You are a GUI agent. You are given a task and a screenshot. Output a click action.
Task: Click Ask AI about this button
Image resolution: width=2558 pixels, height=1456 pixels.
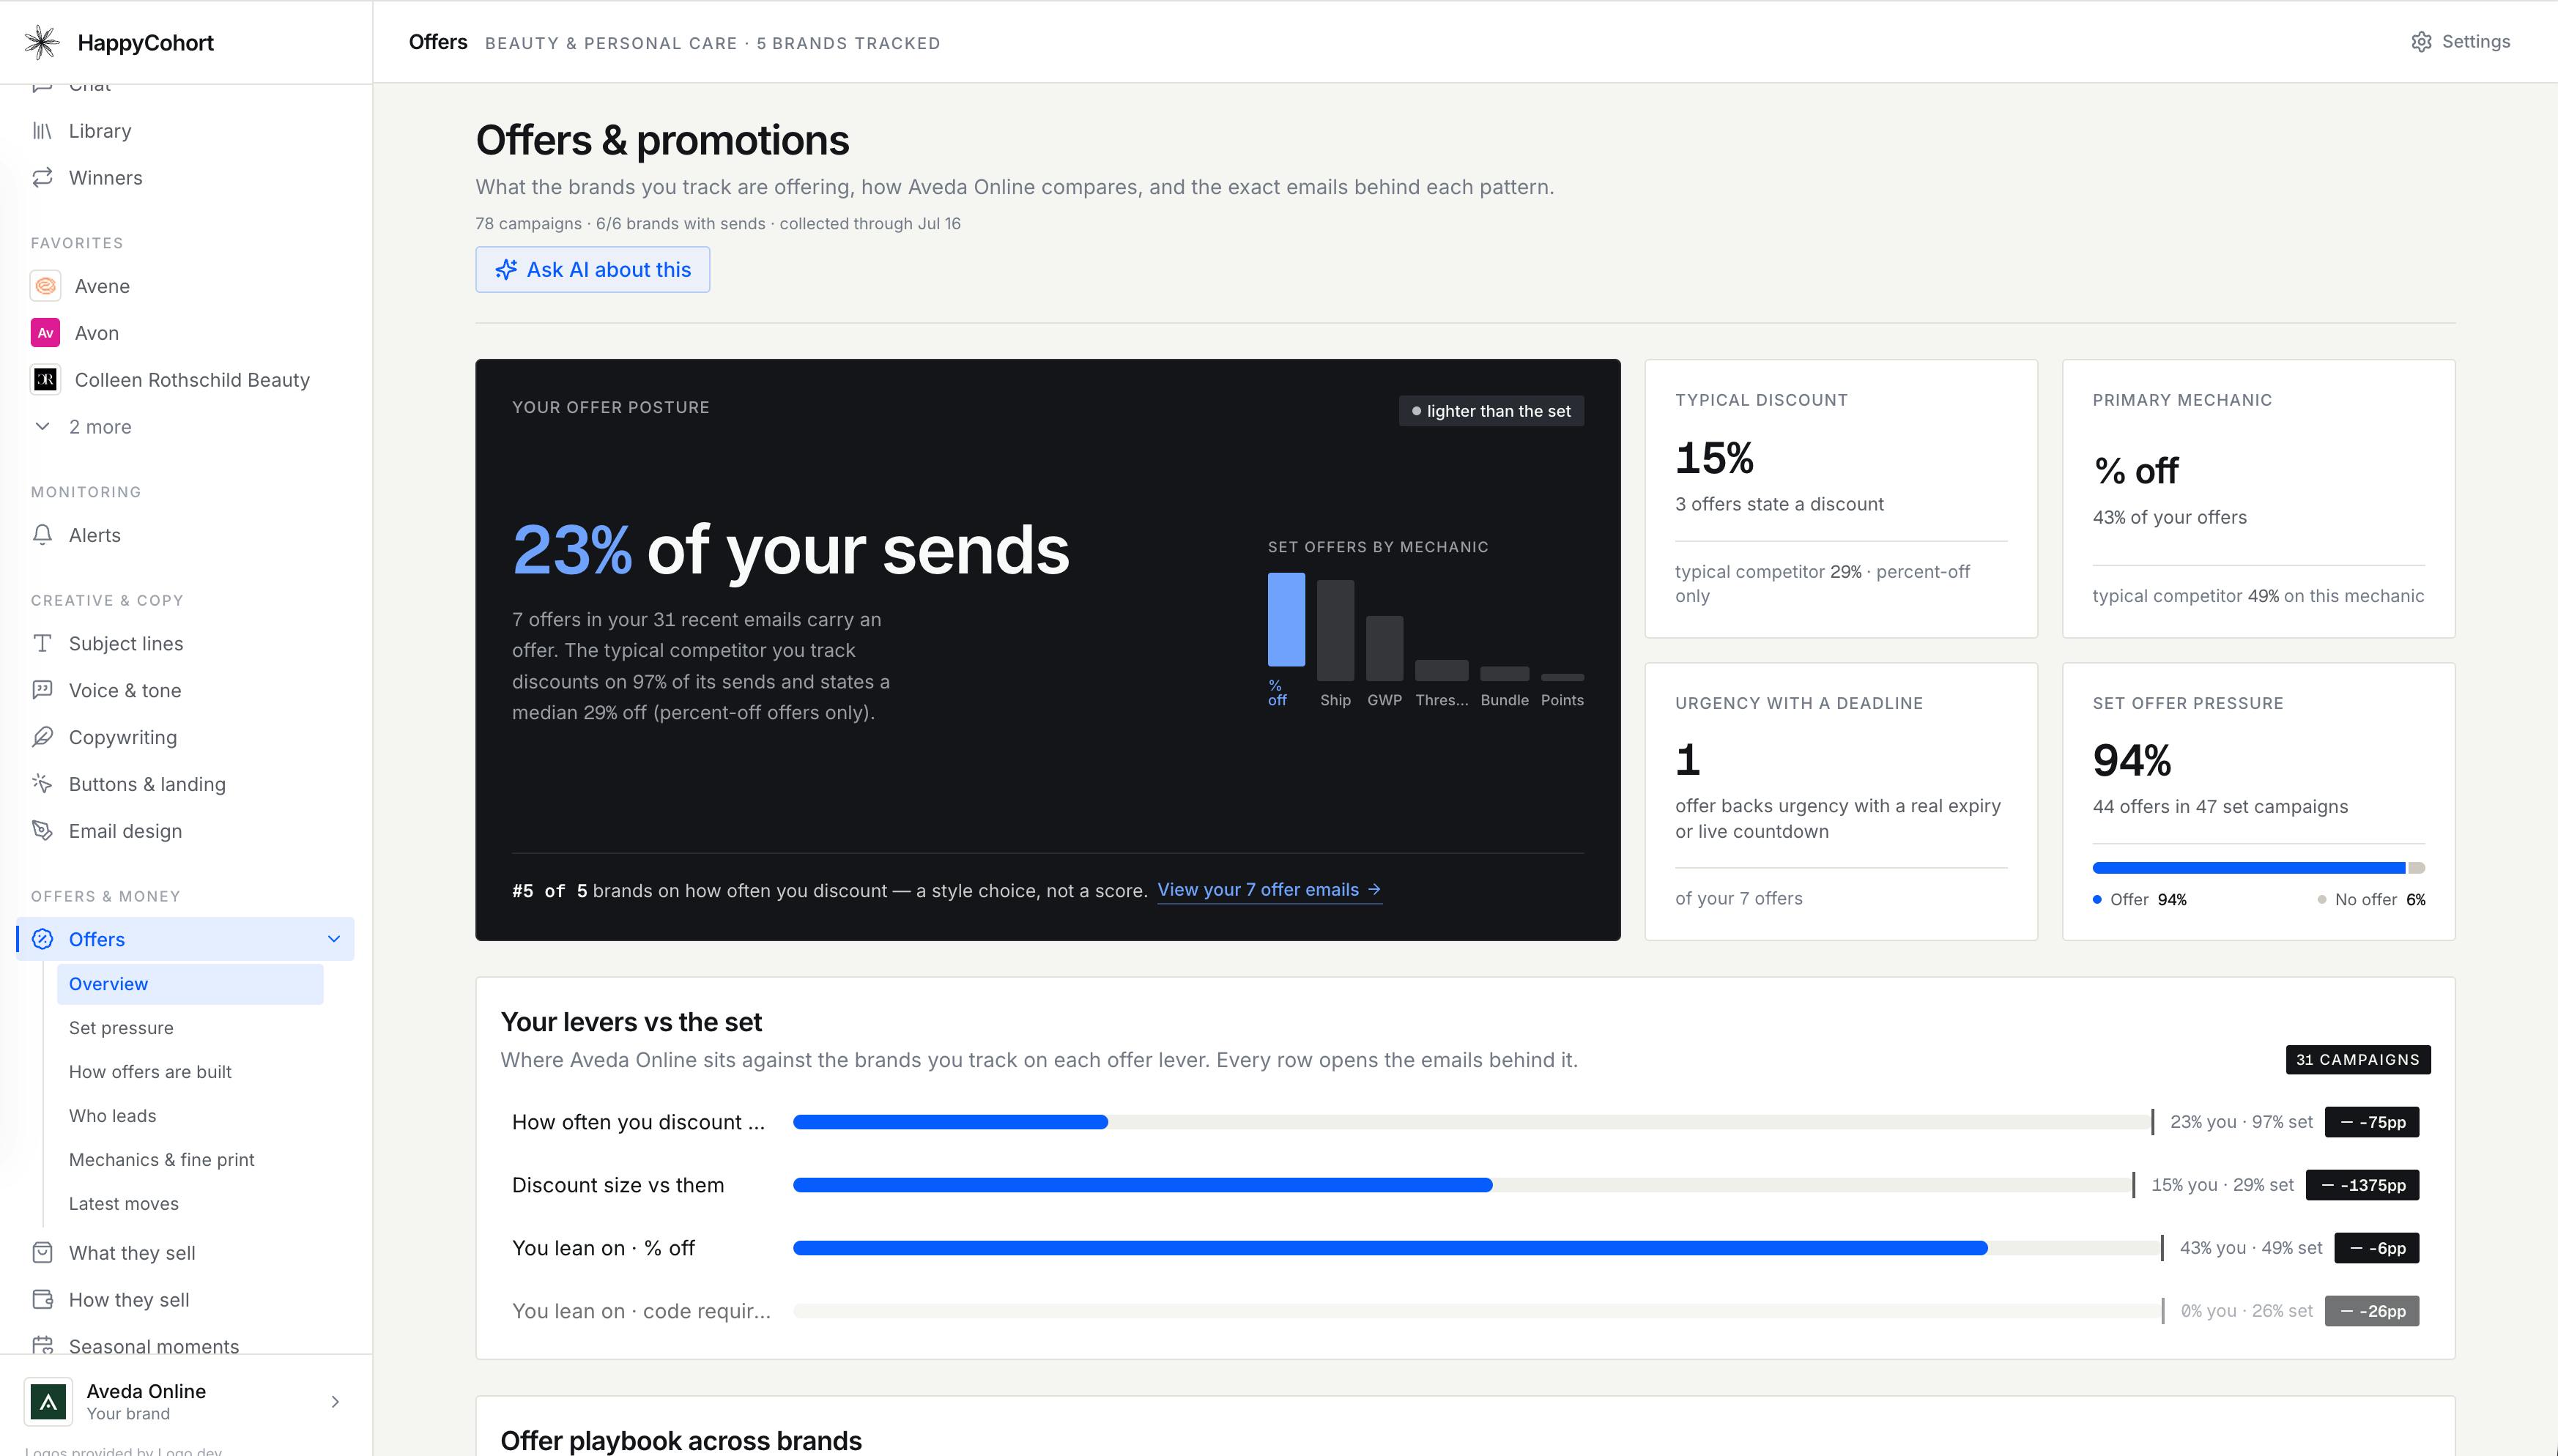(592, 269)
